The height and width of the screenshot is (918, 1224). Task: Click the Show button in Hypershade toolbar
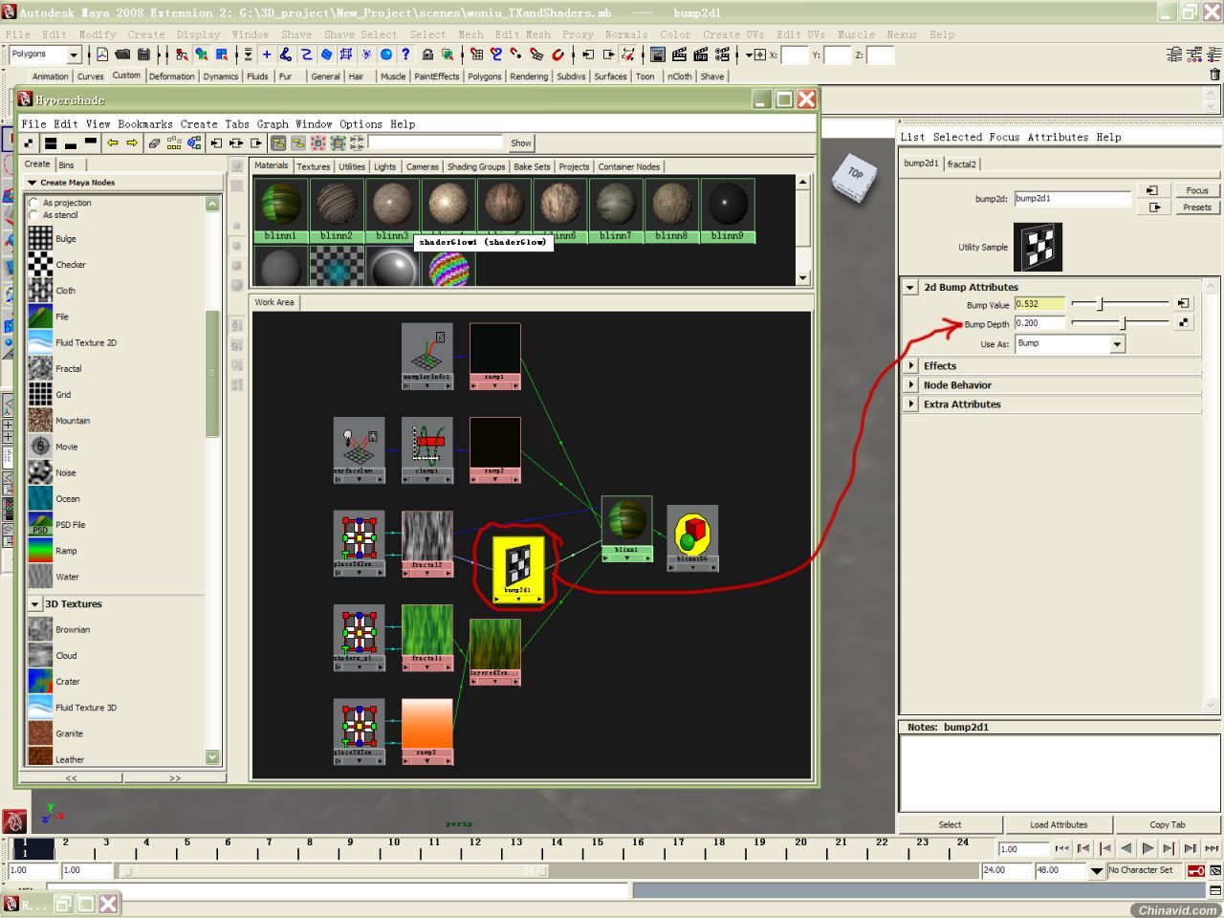[520, 142]
